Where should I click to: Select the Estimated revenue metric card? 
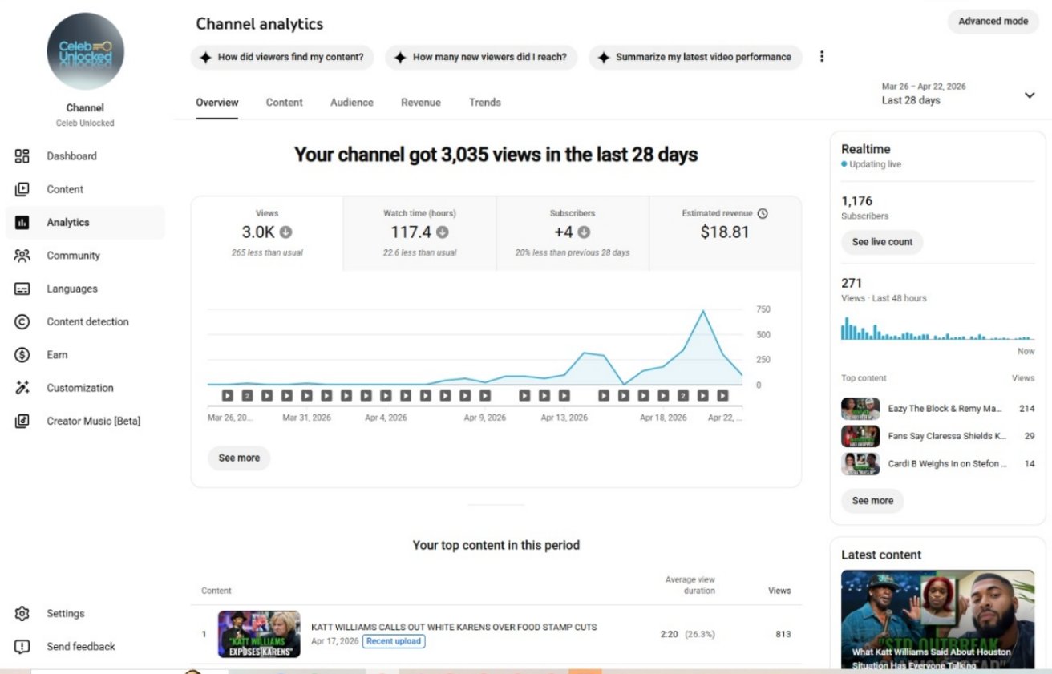(x=724, y=232)
